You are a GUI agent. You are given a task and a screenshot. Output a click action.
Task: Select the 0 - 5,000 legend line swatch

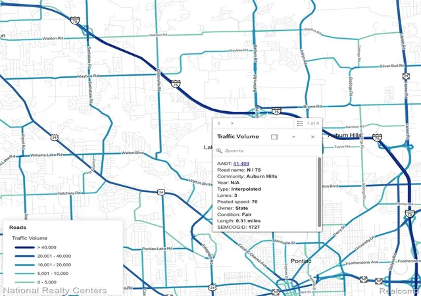coord(24,282)
